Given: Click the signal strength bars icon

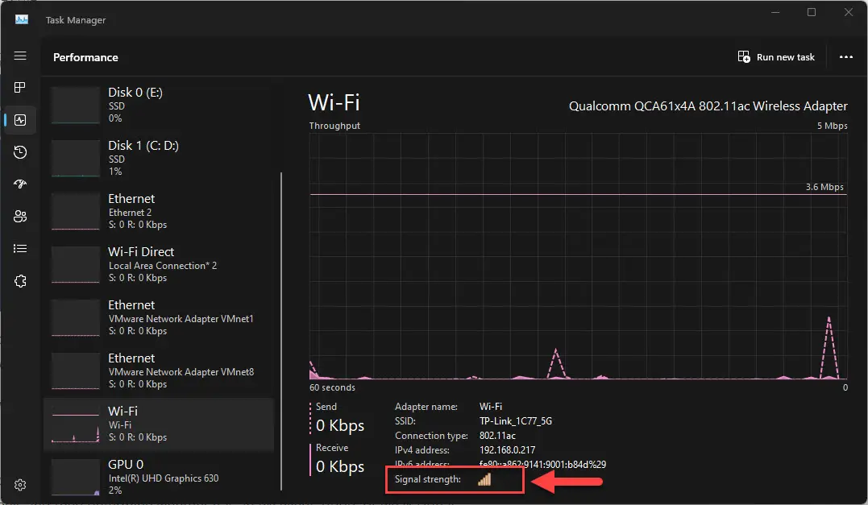Looking at the screenshot, I should 484,479.
